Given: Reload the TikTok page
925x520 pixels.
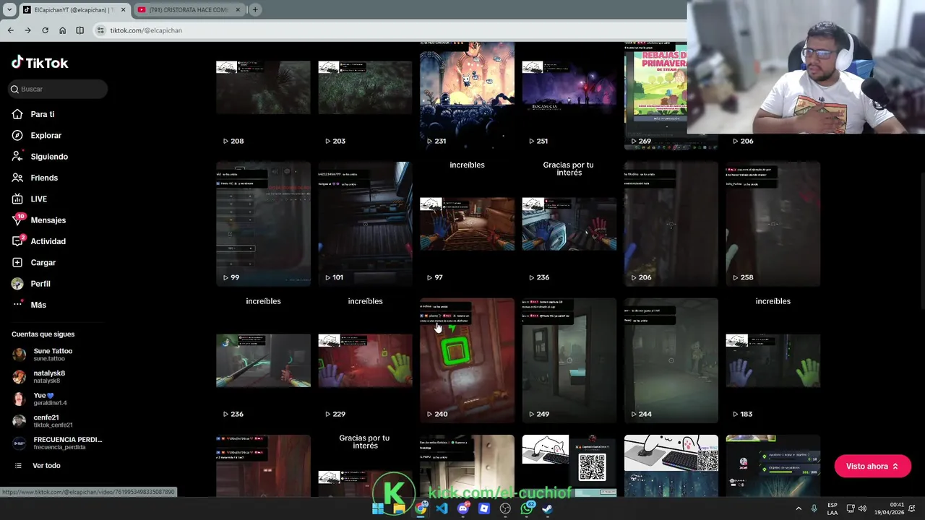Looking at the screenshot, I should 45,30.
